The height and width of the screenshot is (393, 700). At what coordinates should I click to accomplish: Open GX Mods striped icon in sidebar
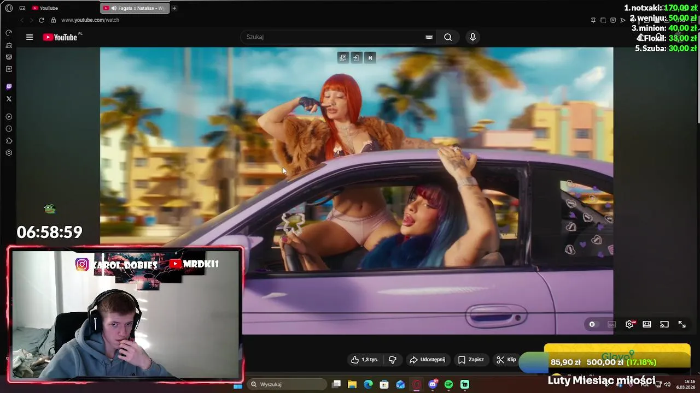point(9,57)
